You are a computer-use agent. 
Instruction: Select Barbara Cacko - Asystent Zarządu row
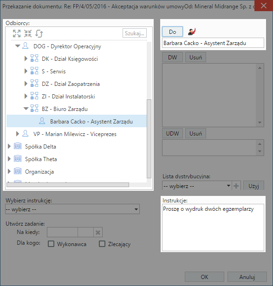pyautogui.click(x=77, y=121)
